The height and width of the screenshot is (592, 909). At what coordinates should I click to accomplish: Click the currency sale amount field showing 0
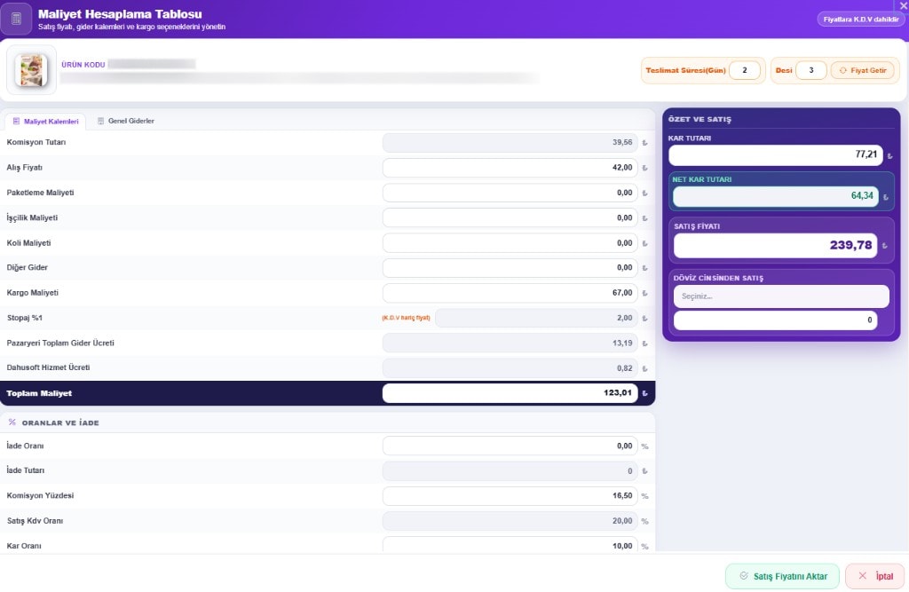(776, 320)
